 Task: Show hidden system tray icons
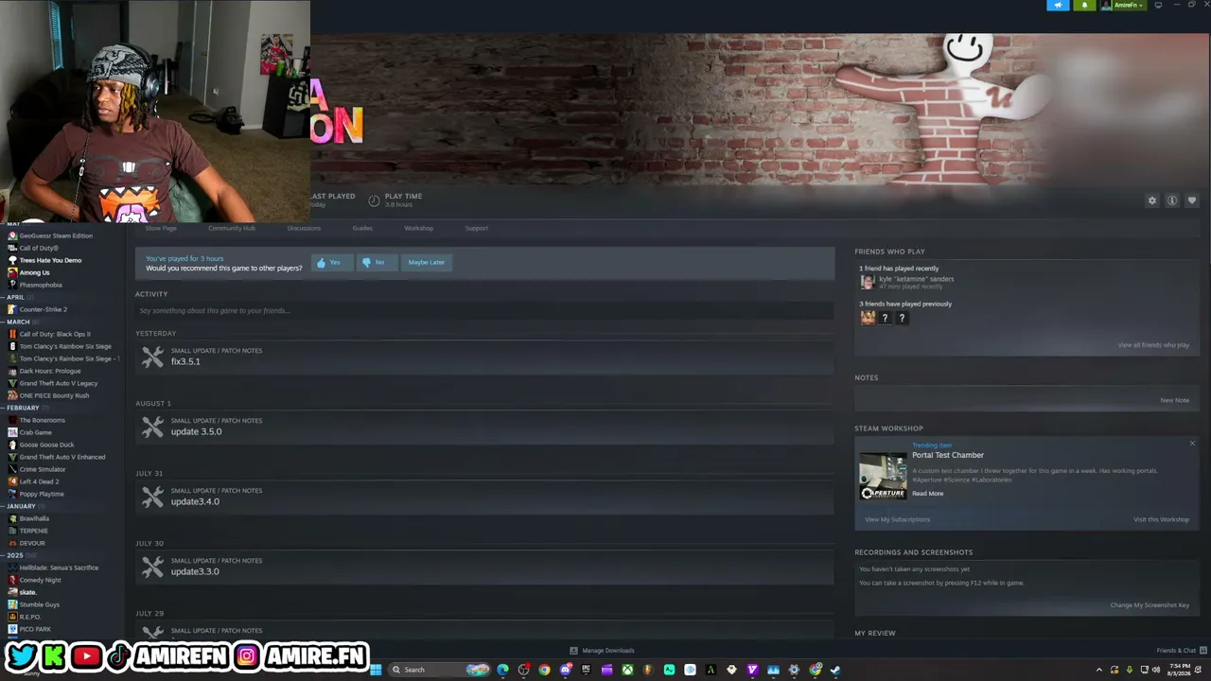click(x=1099, y=670)
